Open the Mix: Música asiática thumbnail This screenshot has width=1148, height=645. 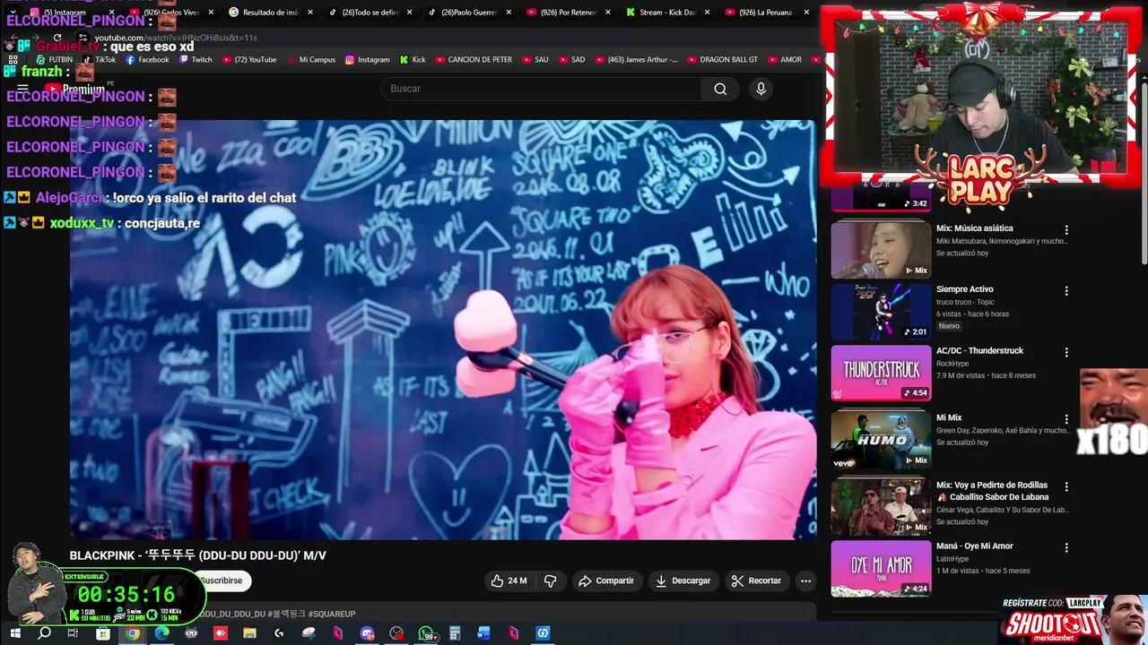(881, 250)
